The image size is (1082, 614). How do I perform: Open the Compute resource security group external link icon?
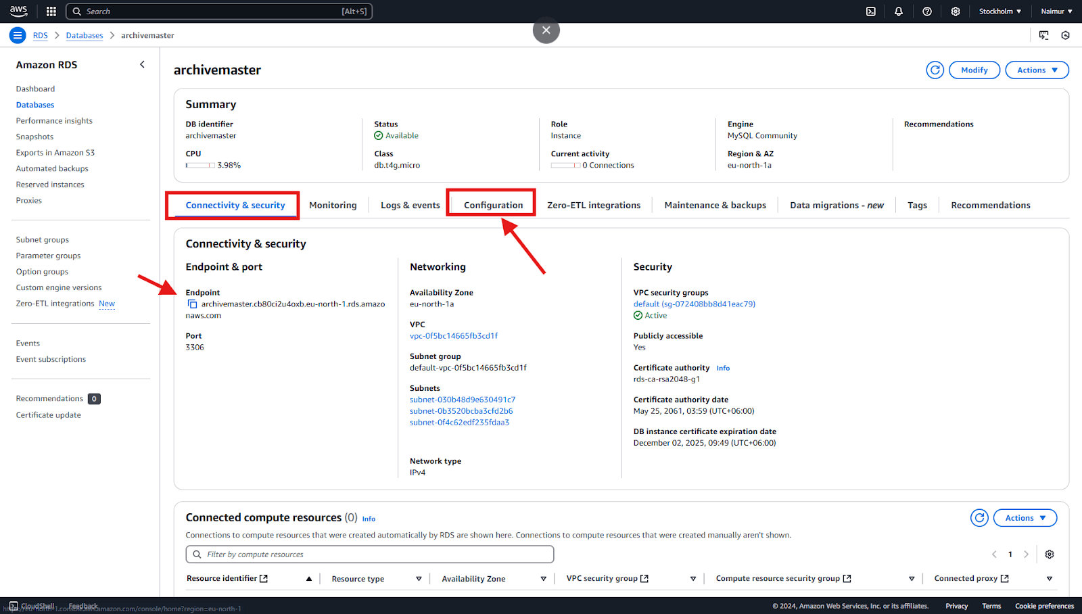click(x=847, y=578)
